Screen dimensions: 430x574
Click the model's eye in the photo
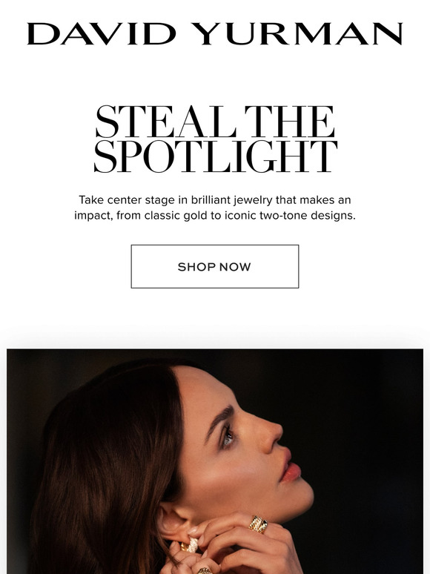point(228,435)
